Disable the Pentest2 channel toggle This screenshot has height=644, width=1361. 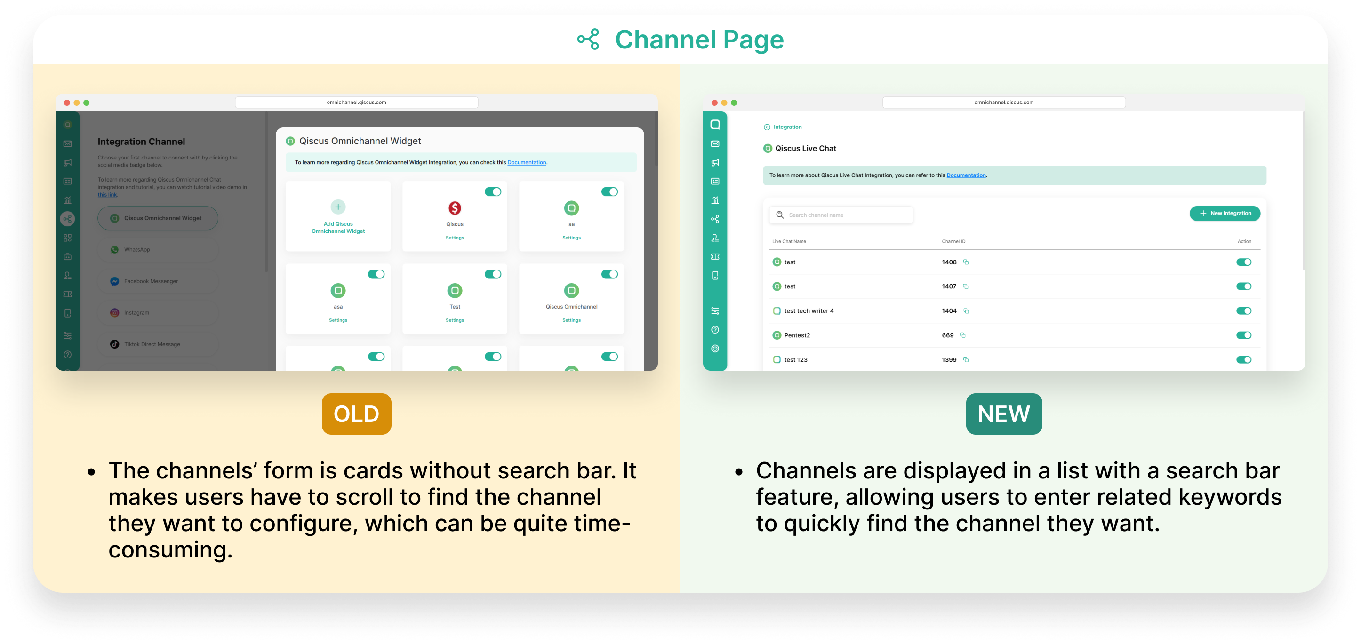click(1244, 335)
